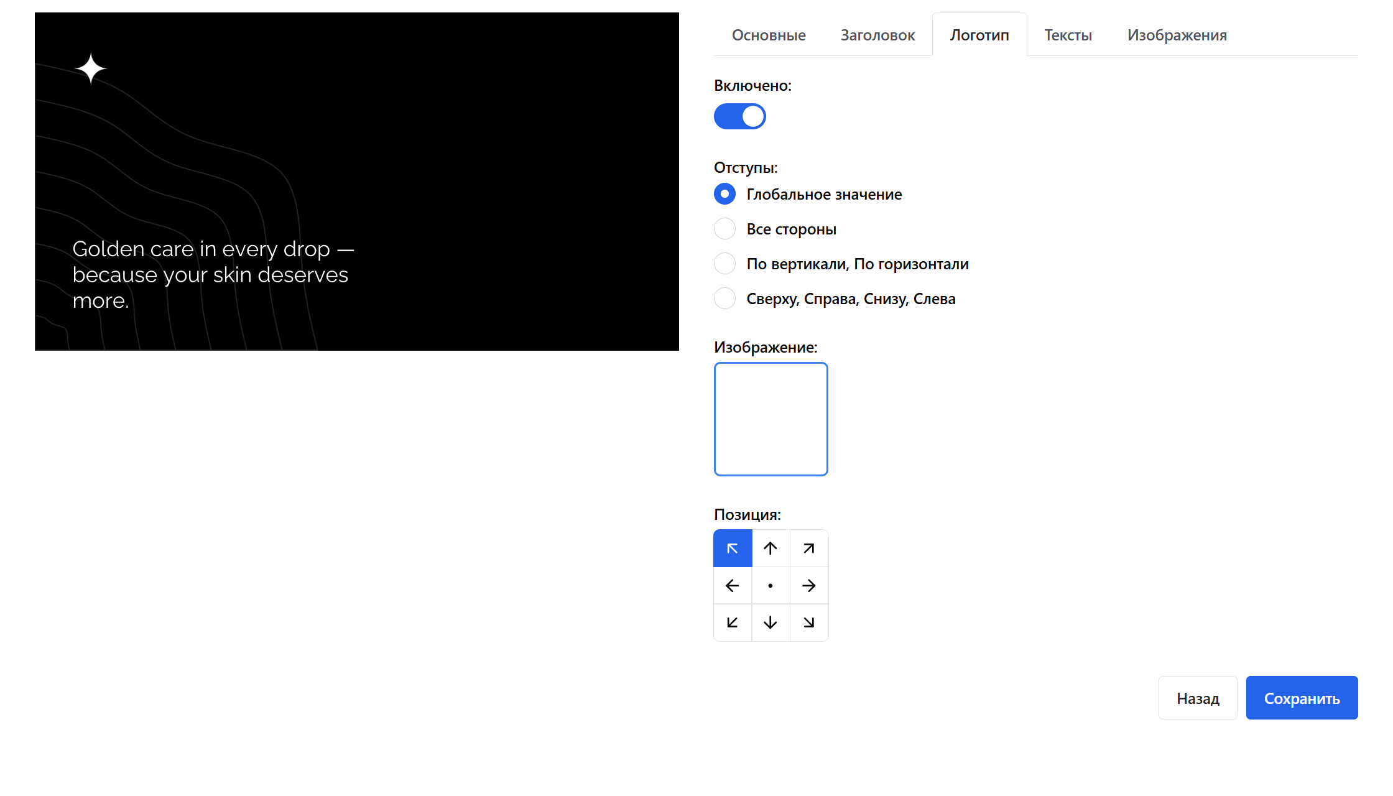Image resolution: width=1393 pixels, height=796 pixels.
Task: Set logo position to middle right
Action: (808, 586)
